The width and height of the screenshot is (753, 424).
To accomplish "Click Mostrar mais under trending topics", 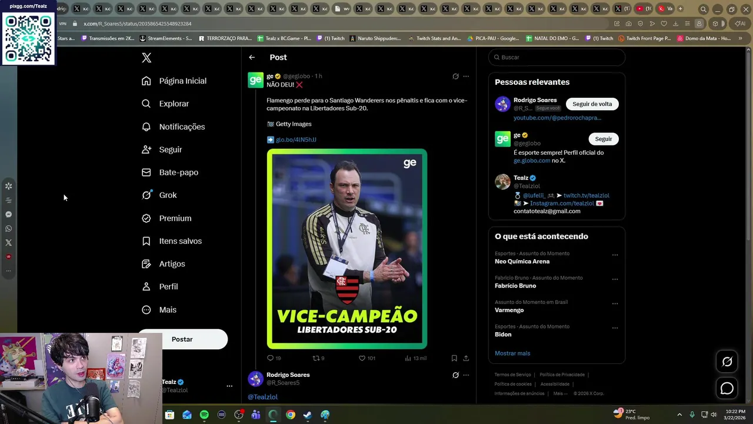I will pyautogui.click(x=512, y=353).
